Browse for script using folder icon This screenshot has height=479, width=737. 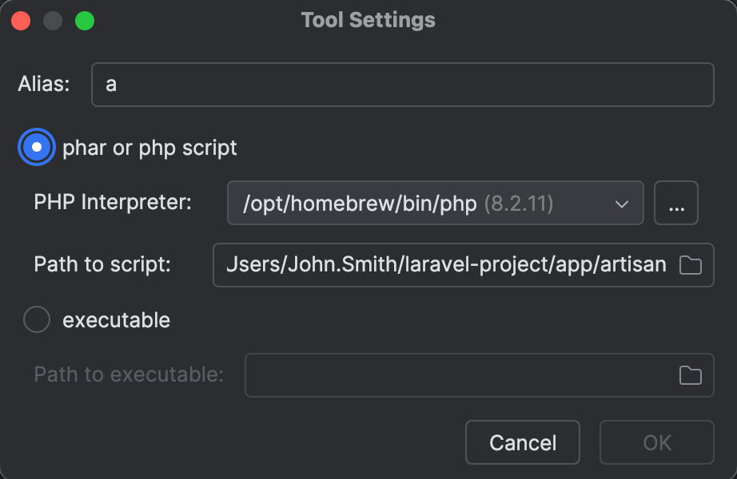click(x=690, y=265)
